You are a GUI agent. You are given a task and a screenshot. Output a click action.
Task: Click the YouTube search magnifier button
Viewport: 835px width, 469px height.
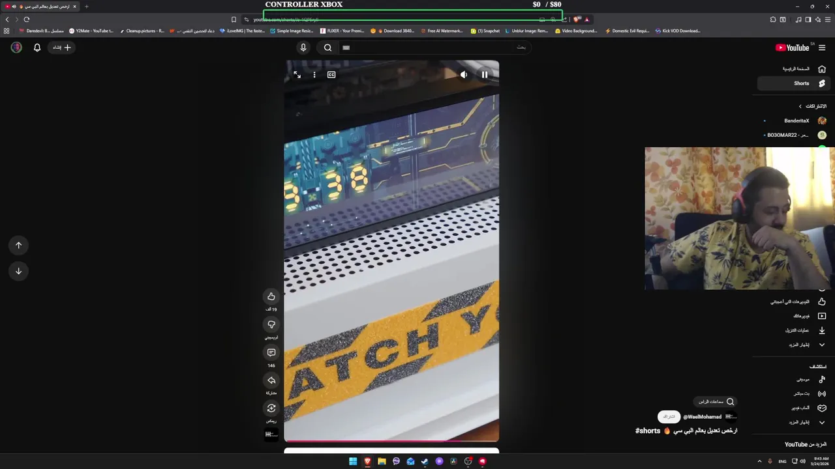[x=327, y=48]
